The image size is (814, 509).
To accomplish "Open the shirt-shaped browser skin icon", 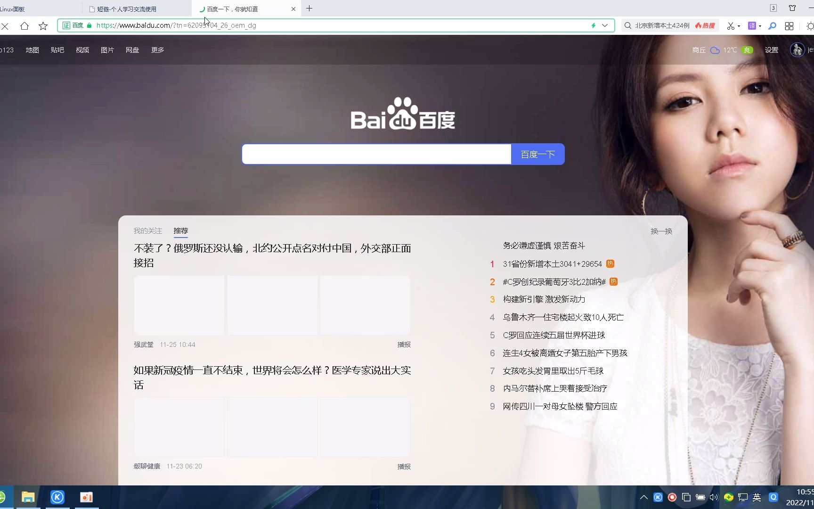I will (x=792, y=8).
